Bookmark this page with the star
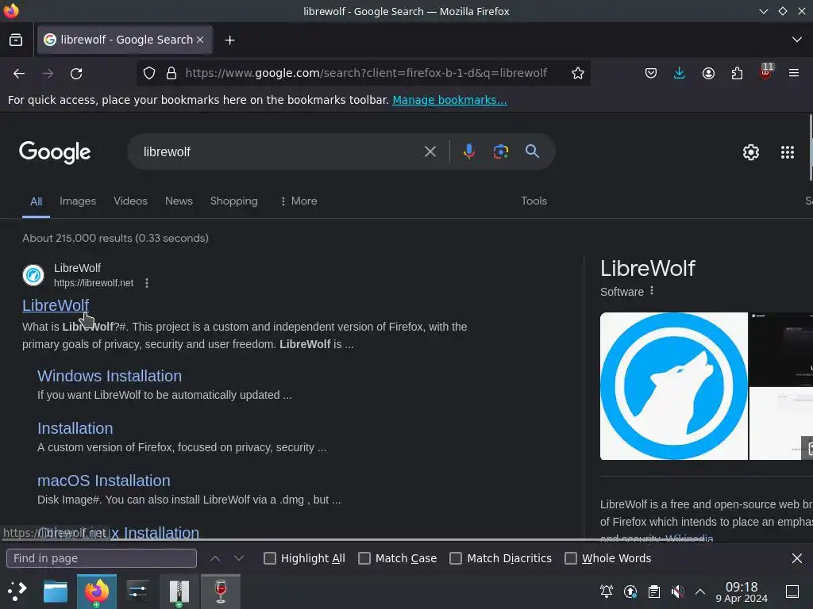 578,74
